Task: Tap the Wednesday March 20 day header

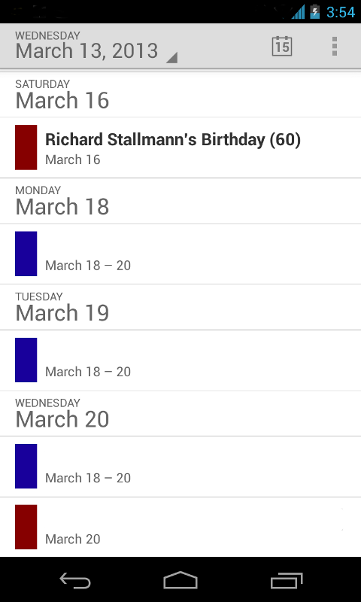Action: click(180, 413)
